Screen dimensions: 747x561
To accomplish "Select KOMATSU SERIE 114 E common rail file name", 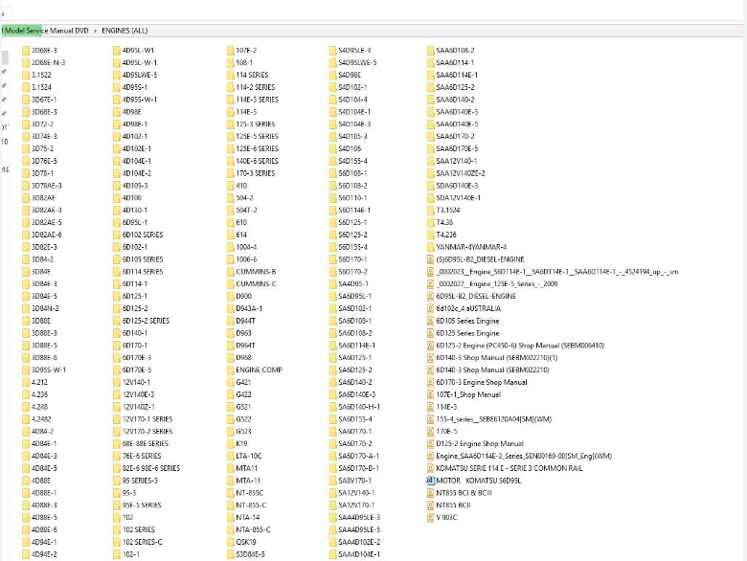I will (509, 468).
